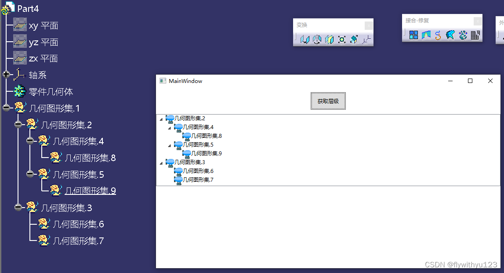Click the Part4 root node
Viewport: 504px width, 273px height.
coord(28,8)
